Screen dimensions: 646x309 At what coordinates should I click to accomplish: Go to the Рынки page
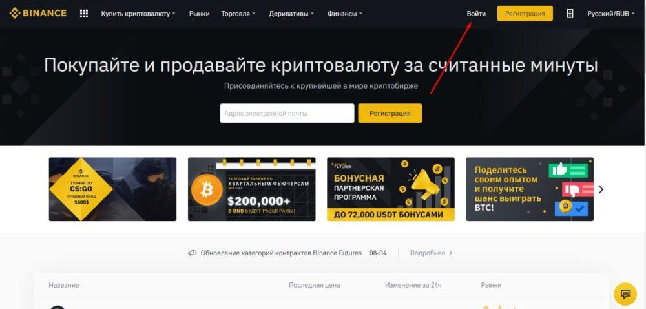[200, 14]
